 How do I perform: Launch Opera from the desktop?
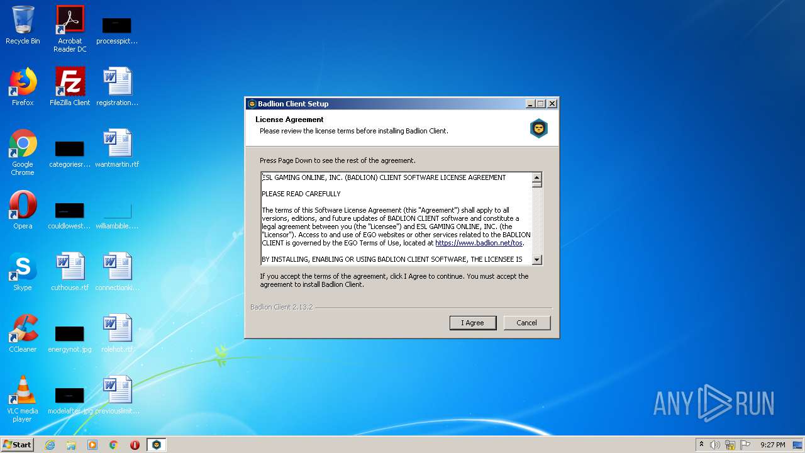coord(23,211)
